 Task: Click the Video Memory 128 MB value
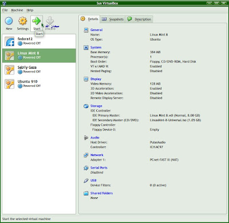tap(155, 84)
